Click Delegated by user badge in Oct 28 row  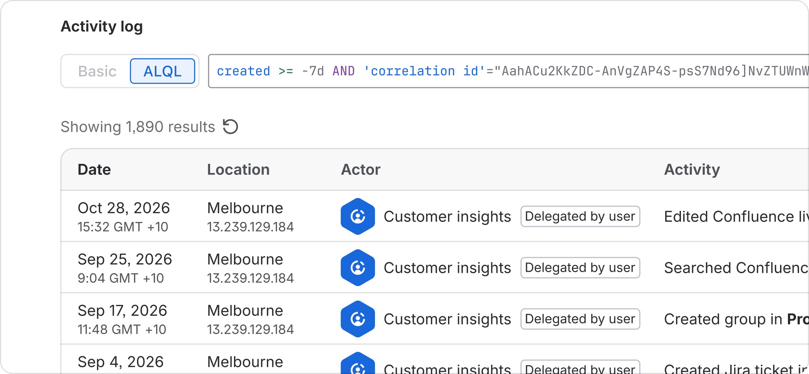[580, 216]
